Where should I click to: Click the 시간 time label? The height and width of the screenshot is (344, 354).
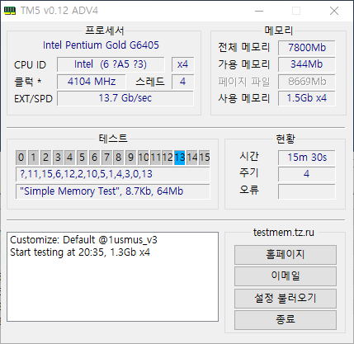click(x=249, y=157)
